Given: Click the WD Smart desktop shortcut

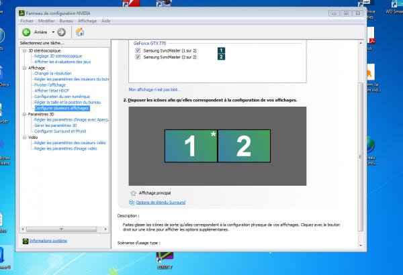Looking at the screenshot, I should point(394,7).
